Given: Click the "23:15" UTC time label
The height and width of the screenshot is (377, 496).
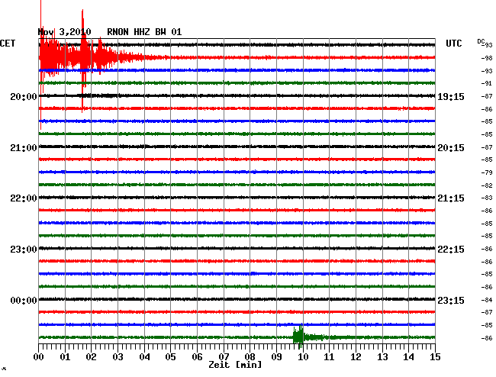Looking at the screenshot, I should pos(451,301).
